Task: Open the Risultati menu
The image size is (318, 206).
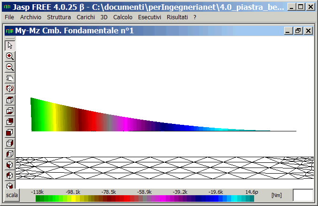Action: [177, 17]
